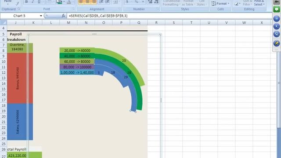The height and width of the screenshot is (158, 281).
Task: Click the data label '18' on chart
Action: 113,72
